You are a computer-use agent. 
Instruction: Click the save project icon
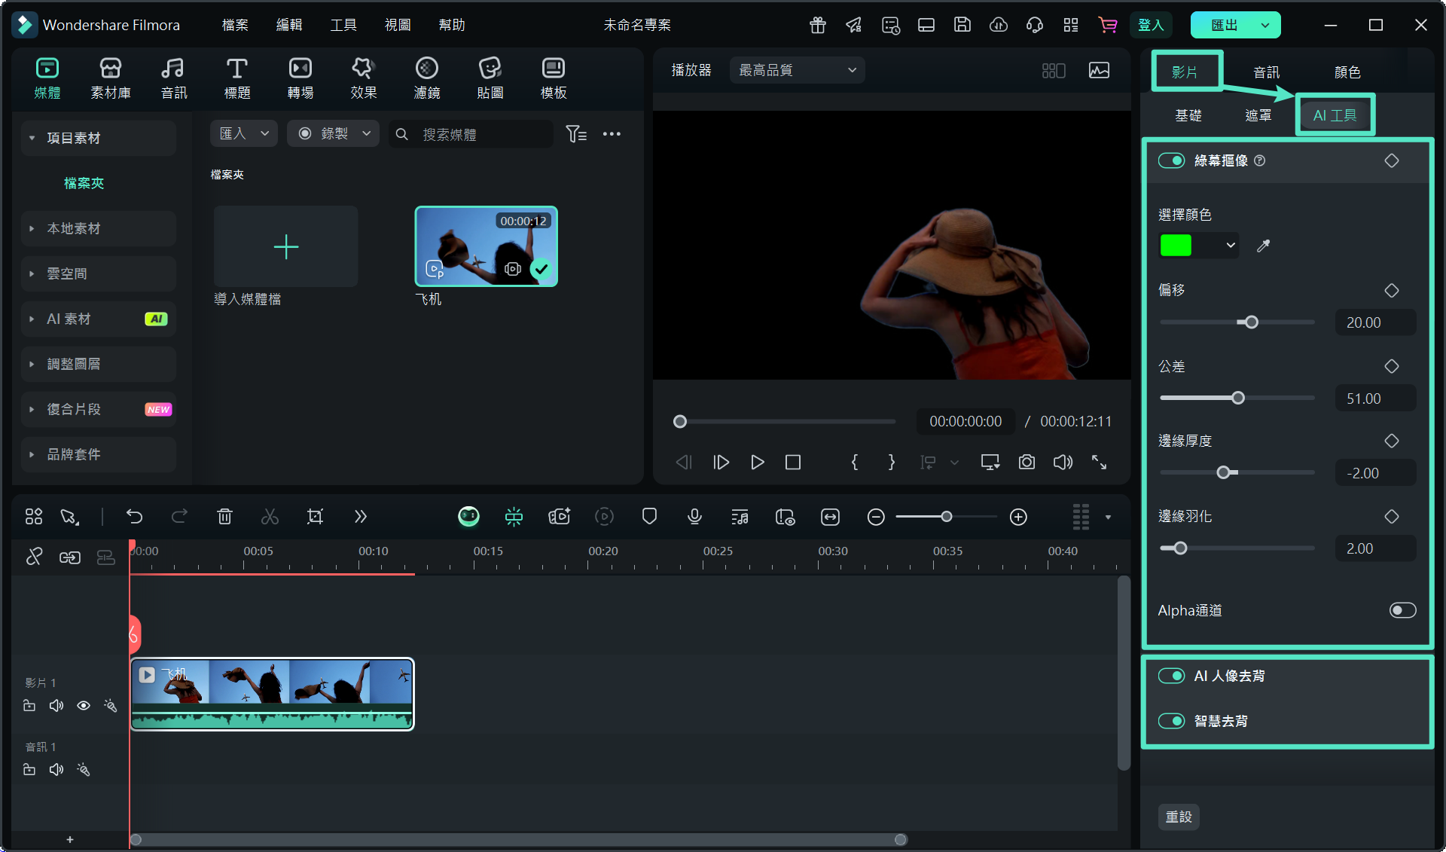pyautogui.click(x=962, y=25)
